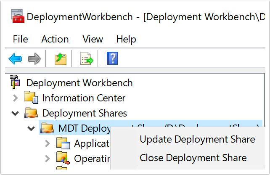Choose Update Deployment Share from context menu
The width and height of the screenshot is (270, 175).
[197, 139]
